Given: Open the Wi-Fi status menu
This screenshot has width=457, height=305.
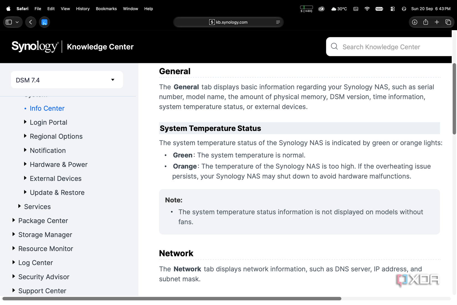Looking at the screenshot, I should click(367, 9).
